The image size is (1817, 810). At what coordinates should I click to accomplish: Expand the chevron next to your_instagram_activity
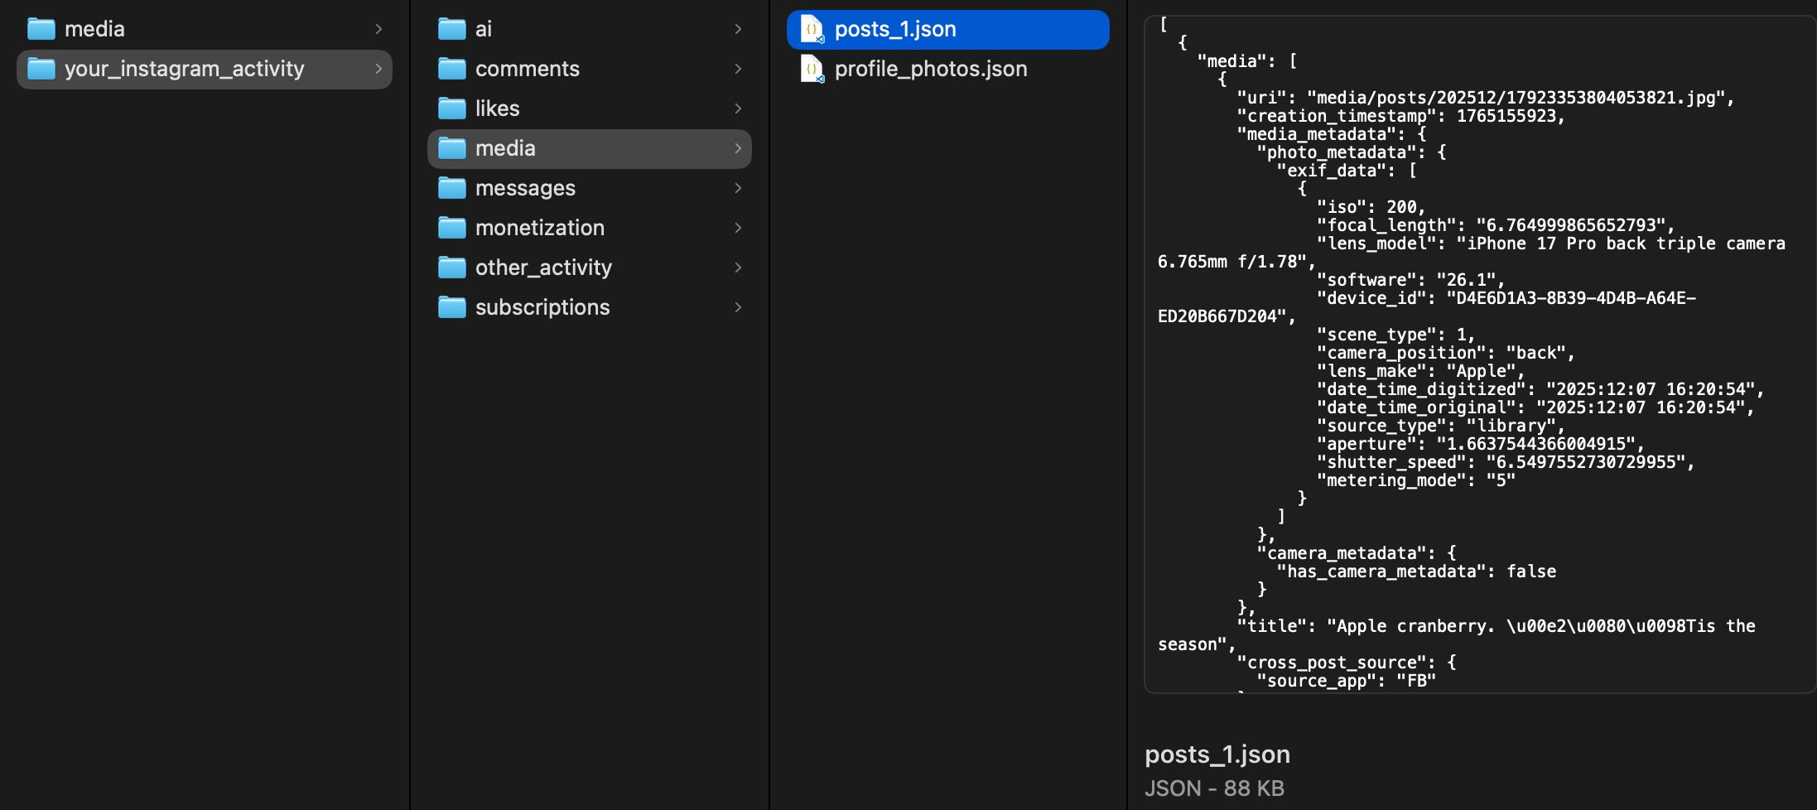[379, 69]
